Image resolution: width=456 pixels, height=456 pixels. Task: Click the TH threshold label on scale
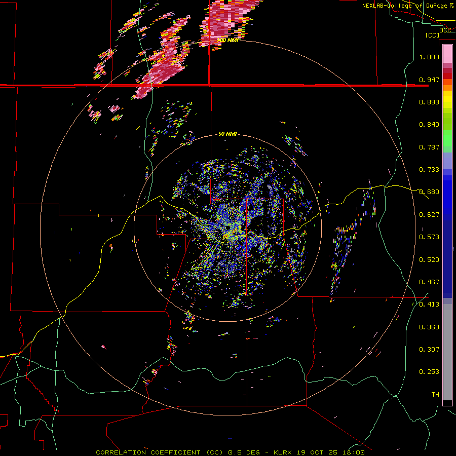click(x=435, y=395)
